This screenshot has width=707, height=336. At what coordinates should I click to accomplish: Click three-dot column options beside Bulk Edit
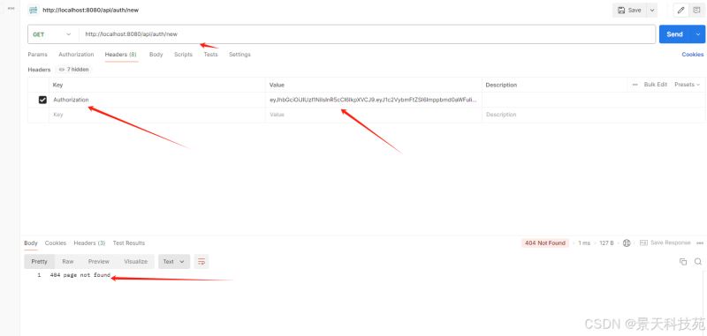click(635, 85)
